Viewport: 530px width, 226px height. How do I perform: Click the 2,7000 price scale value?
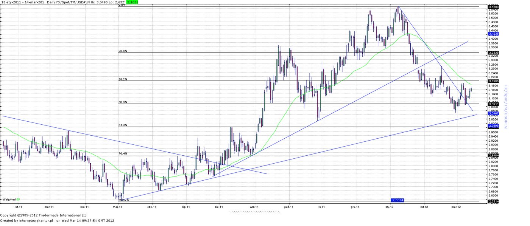point(493,187)
